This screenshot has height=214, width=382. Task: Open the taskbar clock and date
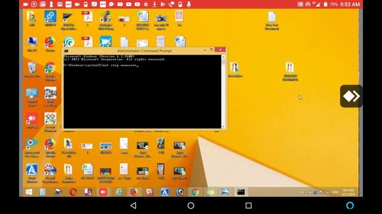pyautogui.click(x=349, y=192)
